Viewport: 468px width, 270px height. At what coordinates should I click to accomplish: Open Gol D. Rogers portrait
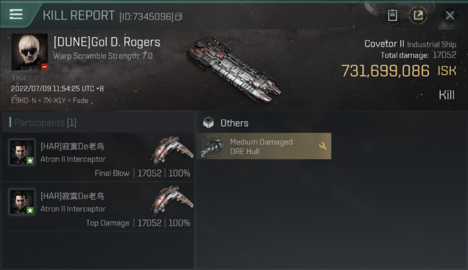pos(30,52)
